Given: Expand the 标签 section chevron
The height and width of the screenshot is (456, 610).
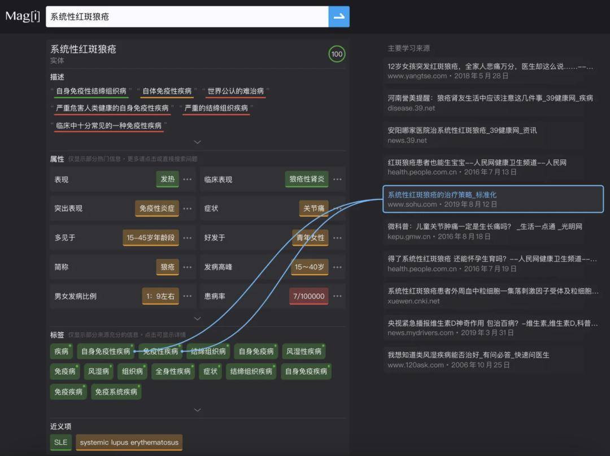Looking at the screenshot, I should click(197, 410).
